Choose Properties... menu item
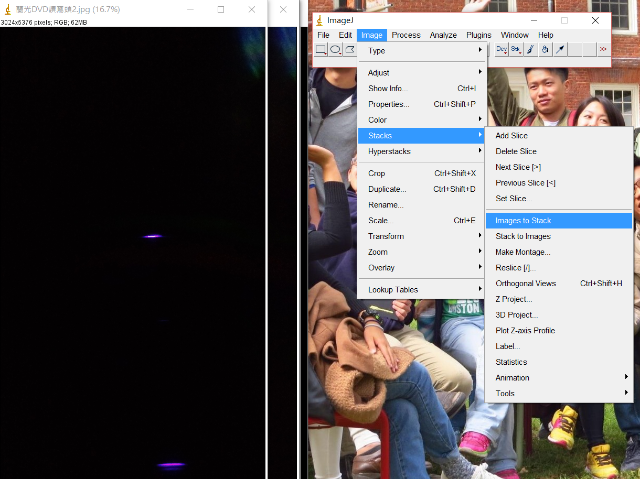This screenshot has height=479, width=640. 422,104
